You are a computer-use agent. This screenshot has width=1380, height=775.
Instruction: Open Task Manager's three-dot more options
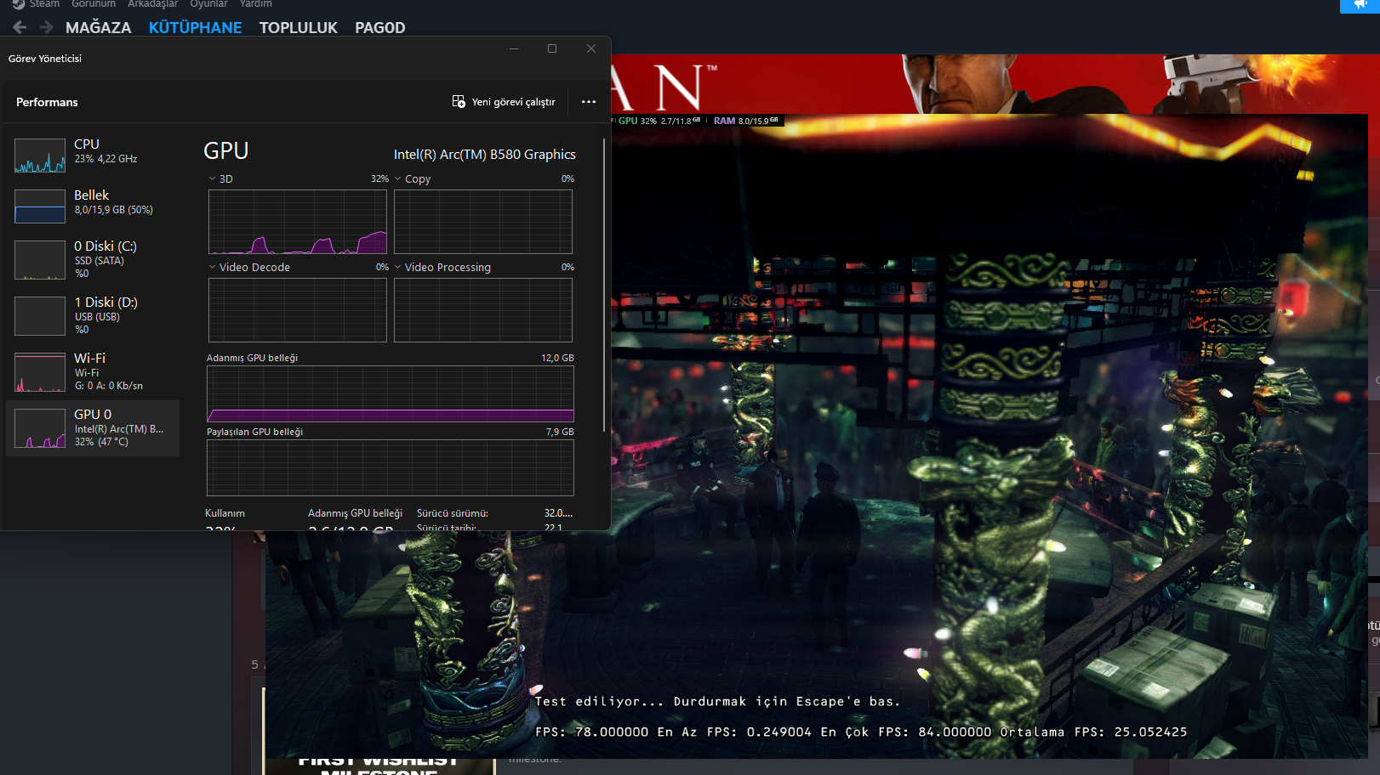pyautogui.click(x=589, y=102)
